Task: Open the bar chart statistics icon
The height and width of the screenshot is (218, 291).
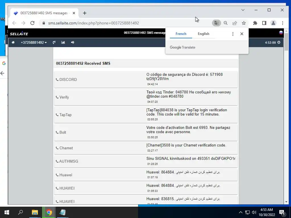Action: point(63,43)
